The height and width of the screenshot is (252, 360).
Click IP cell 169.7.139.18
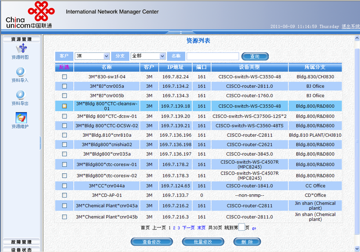tap(175, 106)
